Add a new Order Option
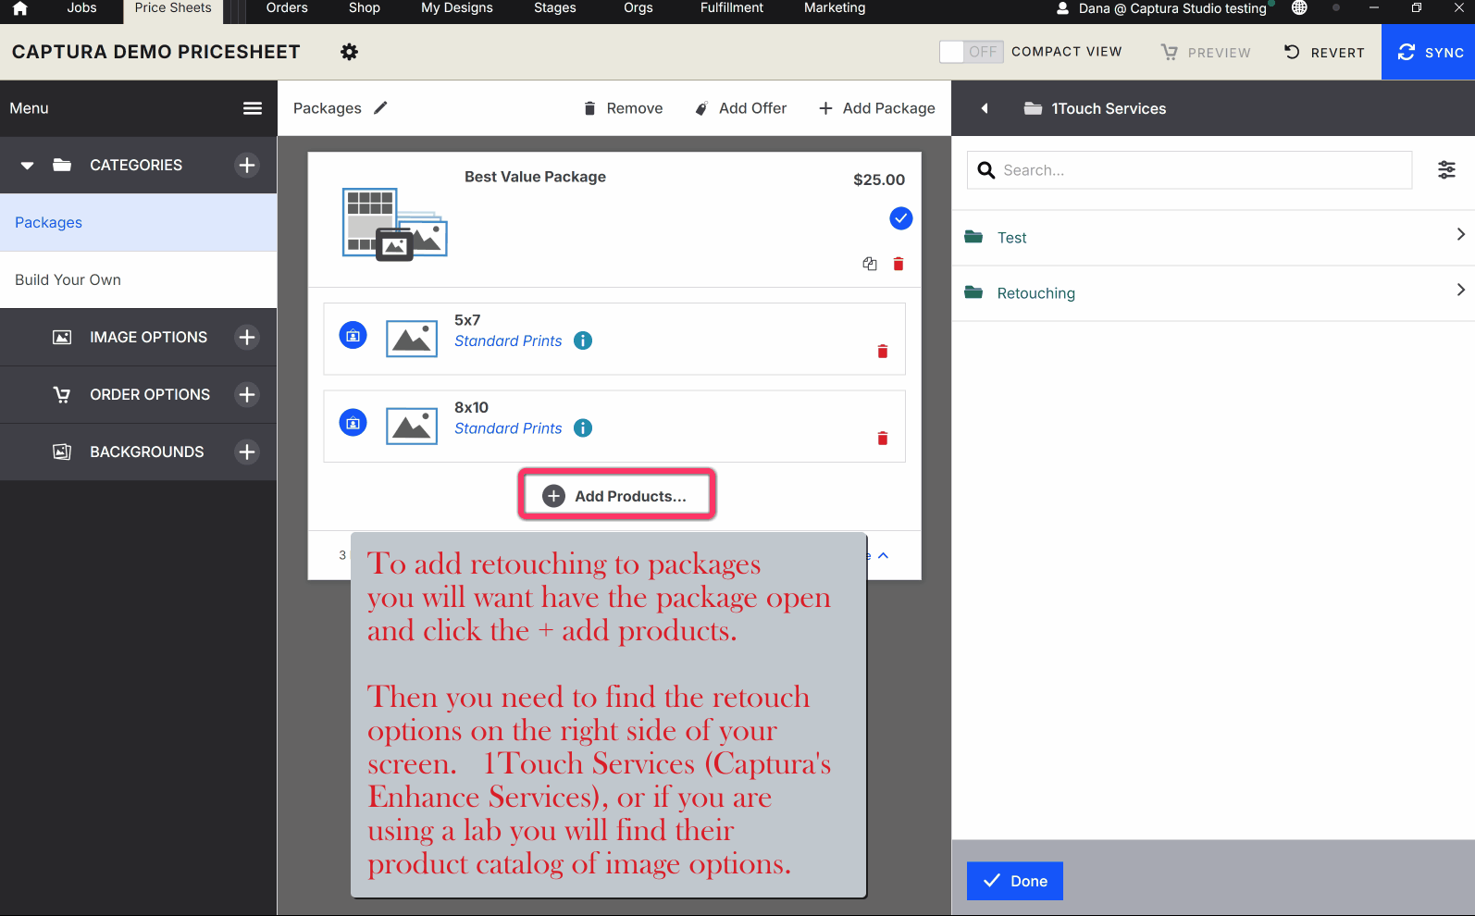Image resolution: width=1475 pixels, height=916 pixels. click(x=247, y=395)
